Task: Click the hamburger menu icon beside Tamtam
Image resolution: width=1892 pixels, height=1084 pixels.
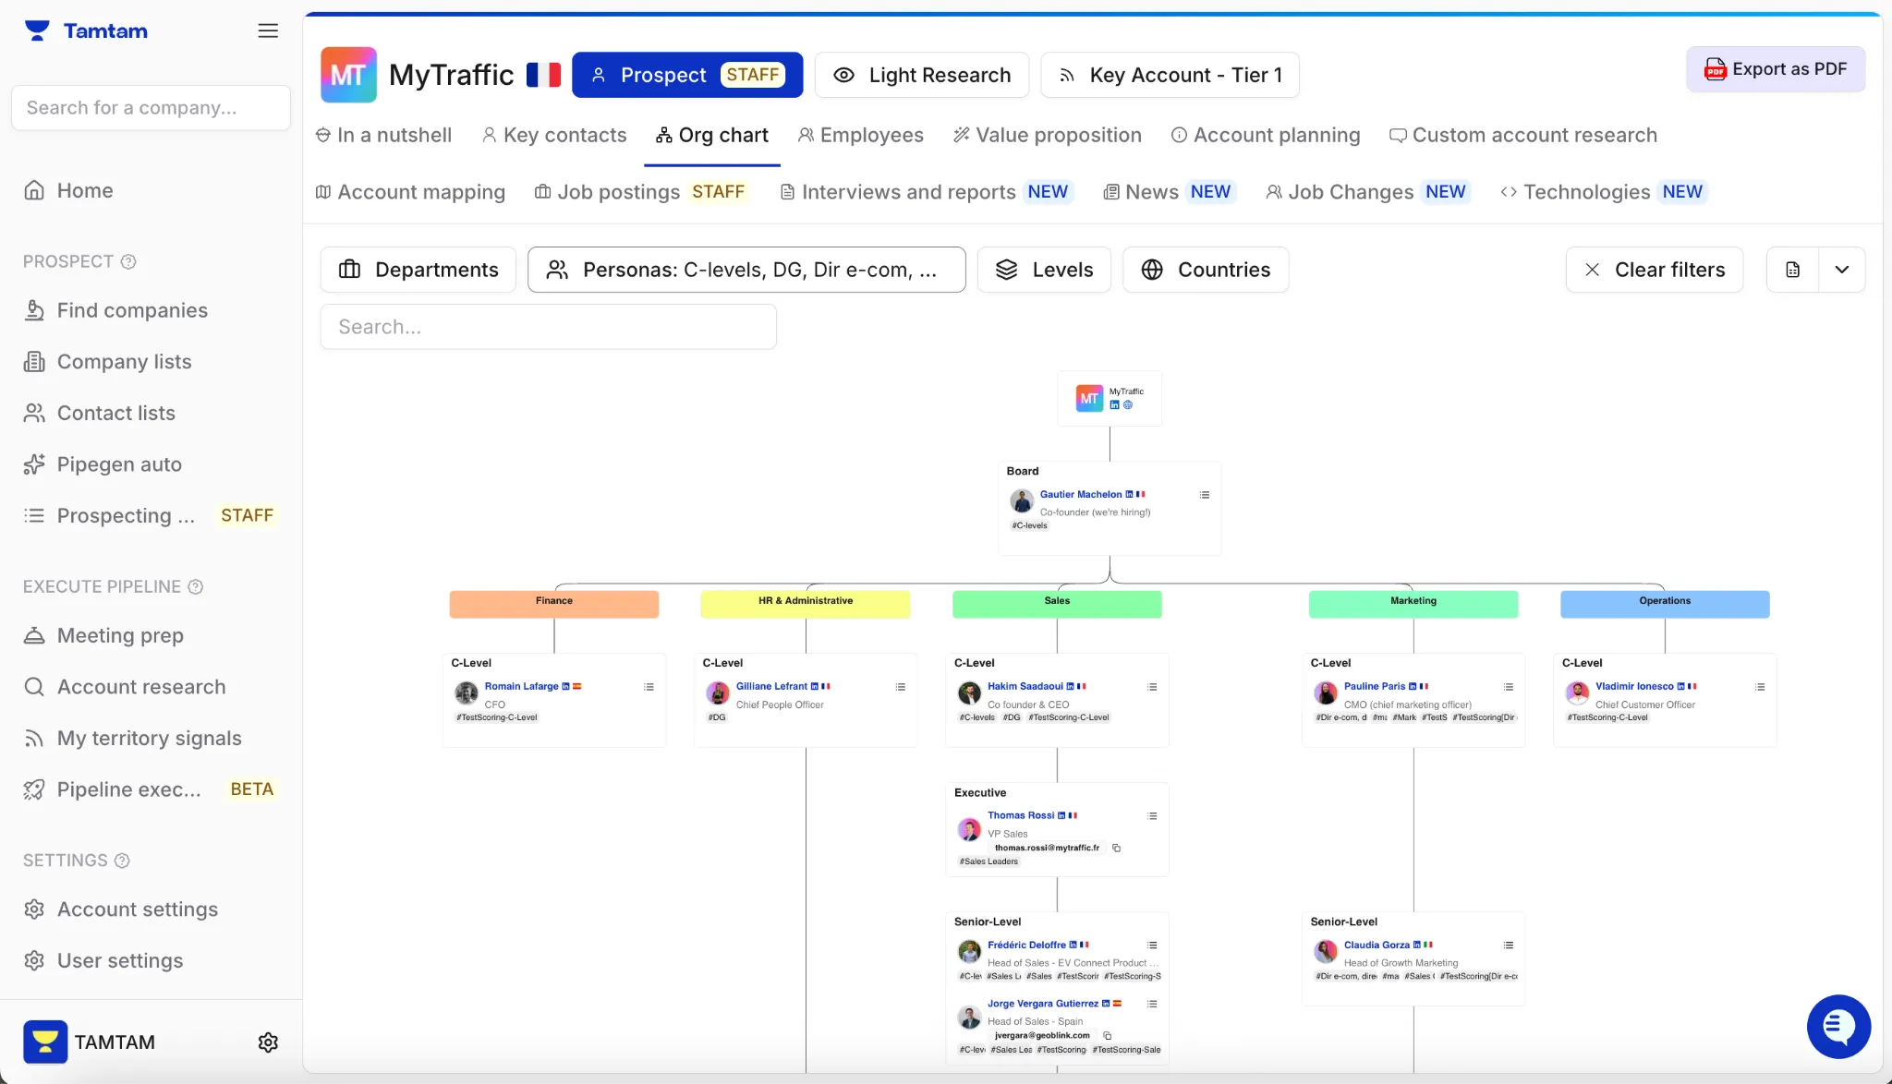Action: [268, 30]
